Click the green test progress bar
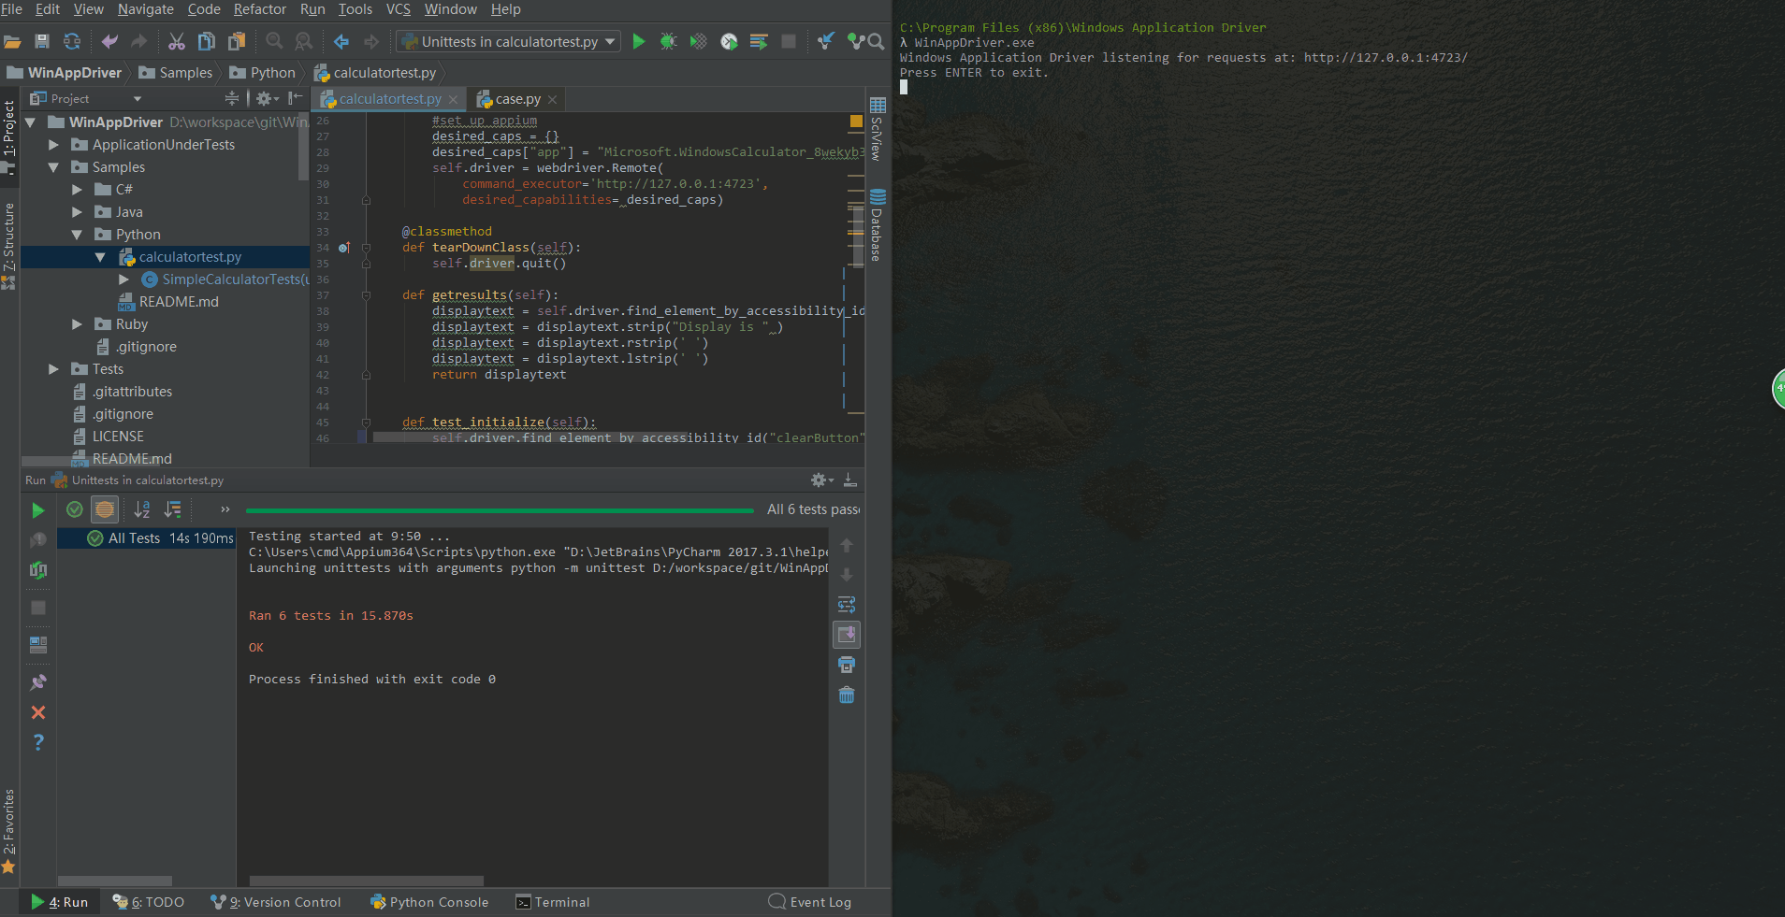This screenshot has height=917, width=1785. [500, 510]
